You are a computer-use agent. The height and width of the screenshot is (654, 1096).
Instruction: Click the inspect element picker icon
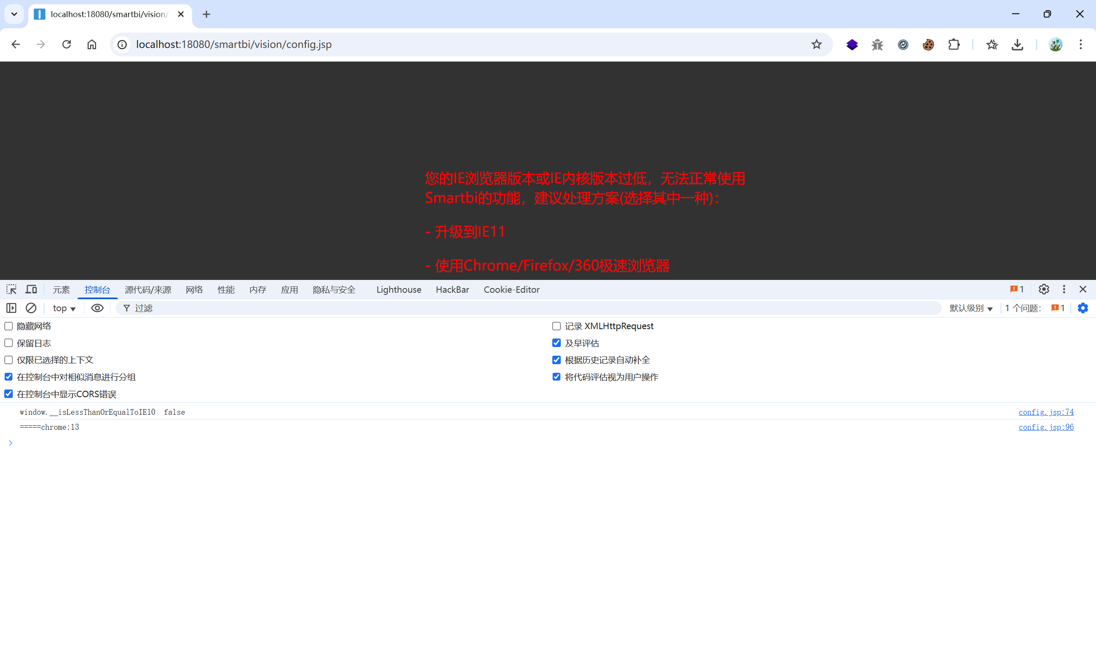click(x=12, y=289)
